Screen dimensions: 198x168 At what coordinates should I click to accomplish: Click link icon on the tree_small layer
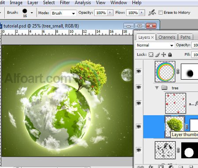187,127
